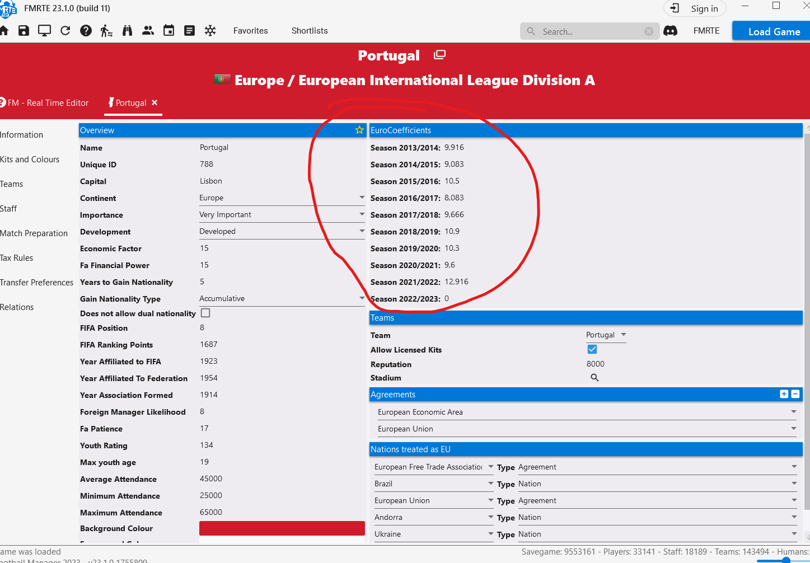Screen dimensions: 810x563
Task: Click the Sign in button
Action: coord(695,8)
